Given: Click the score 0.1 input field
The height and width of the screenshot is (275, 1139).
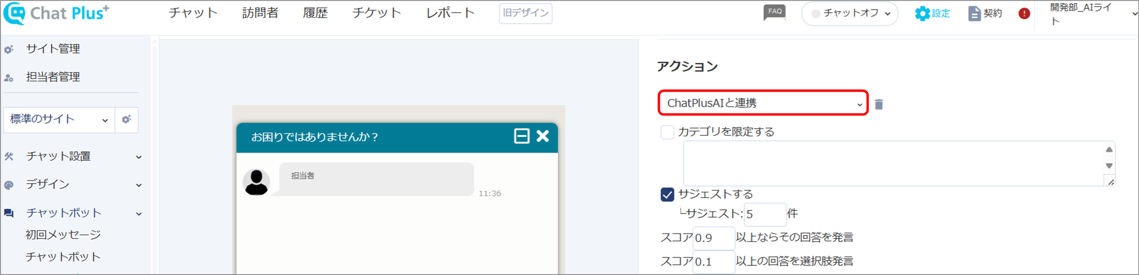Looking at the screenshot, I should [x=714, y=262].
